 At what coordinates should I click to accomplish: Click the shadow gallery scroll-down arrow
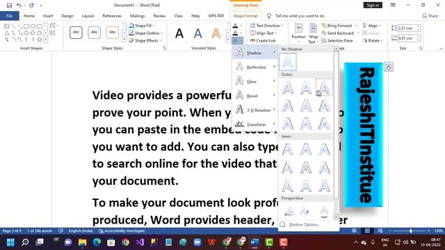click(x=336, y=217)
